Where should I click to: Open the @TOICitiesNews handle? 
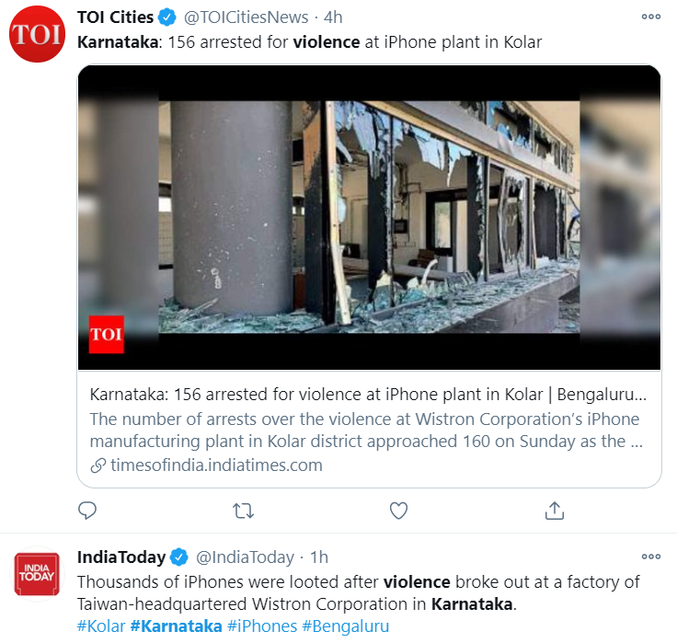(247, 17)
